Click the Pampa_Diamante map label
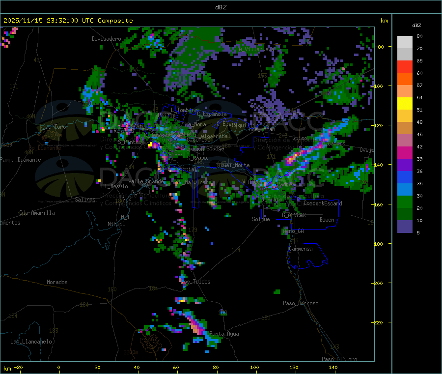The height and width of the screenshot is (374, 442). point(20,160)
